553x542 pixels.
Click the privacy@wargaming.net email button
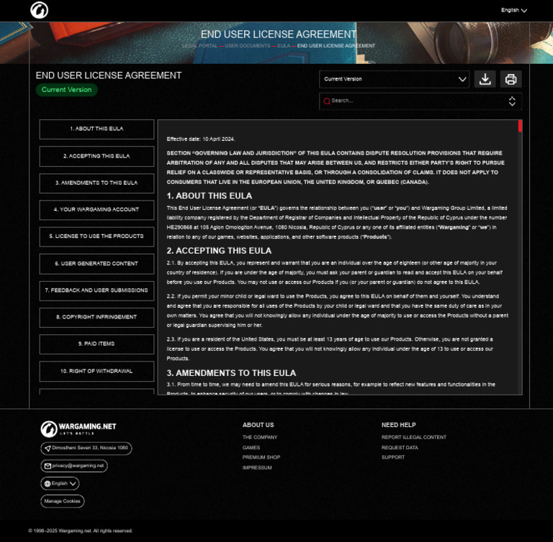pyautogui.click(x=74, y=466)
